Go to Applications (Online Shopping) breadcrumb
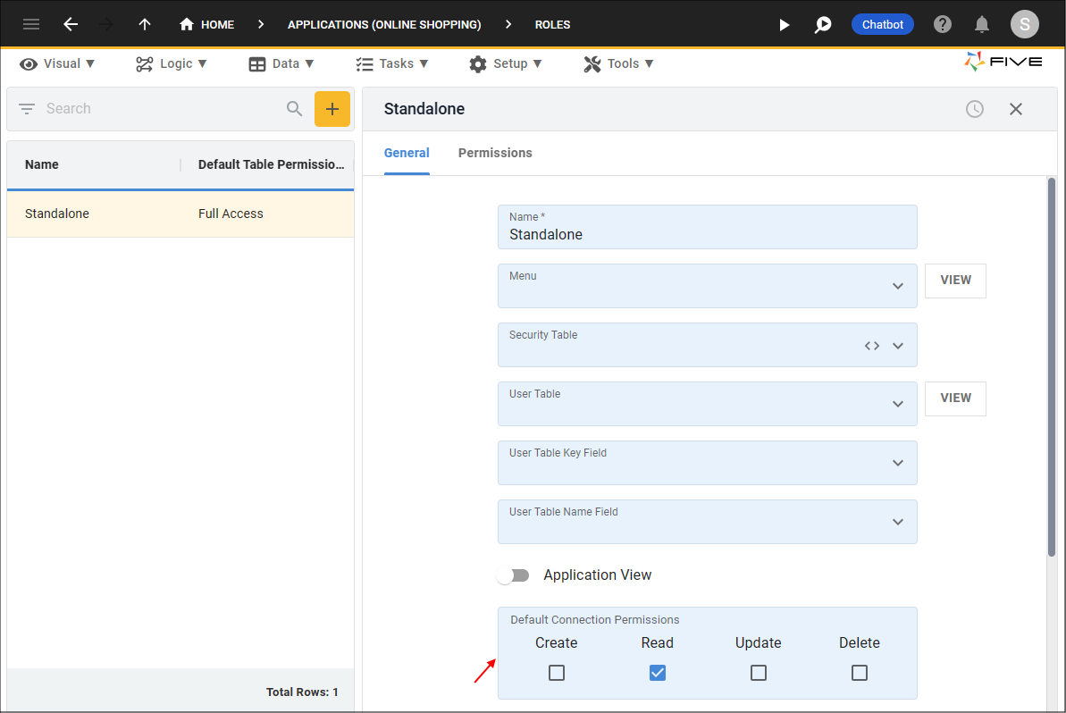 (x=384, y=24)
